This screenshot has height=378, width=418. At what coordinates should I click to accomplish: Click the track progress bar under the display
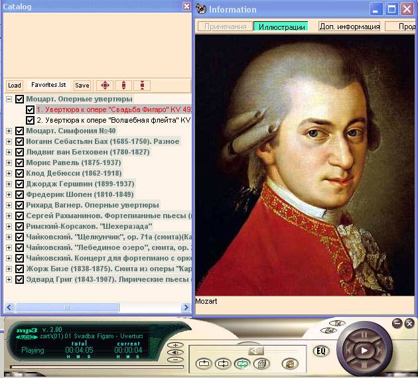pos(96,367)
